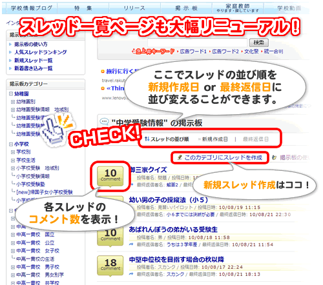Click last replier name 解答2
Screen dimensions: 323x285
[172, 185]
